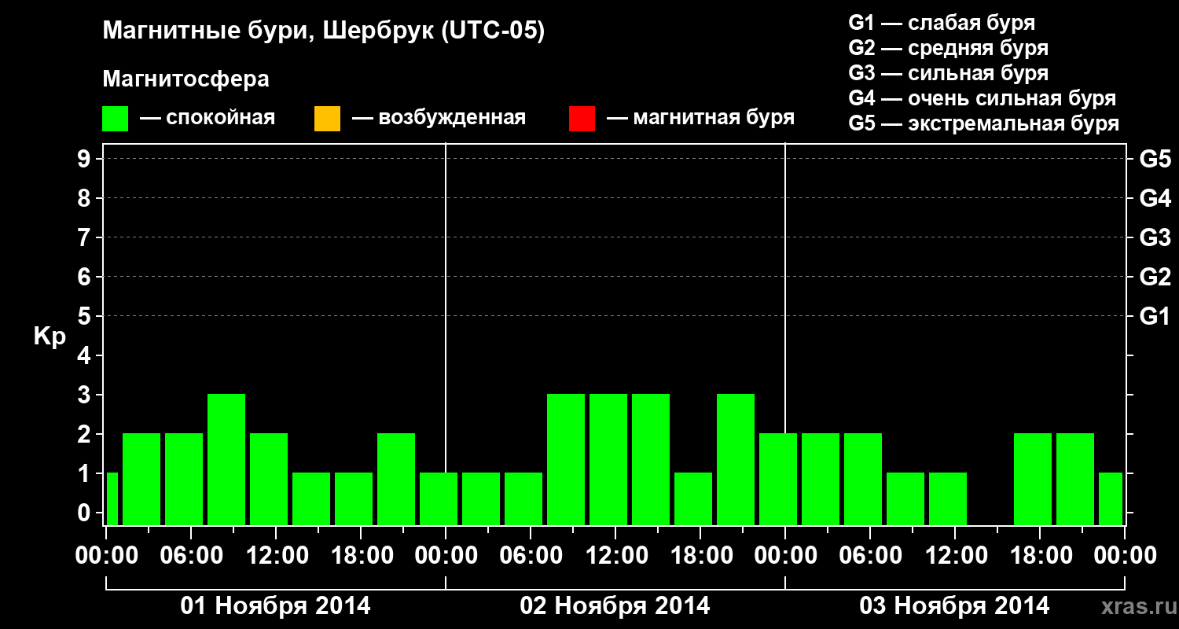This screenshot has width=1179, height=629.
Task: Click the right-axis "G4" tick label
Action: (x=1155, y=199)
